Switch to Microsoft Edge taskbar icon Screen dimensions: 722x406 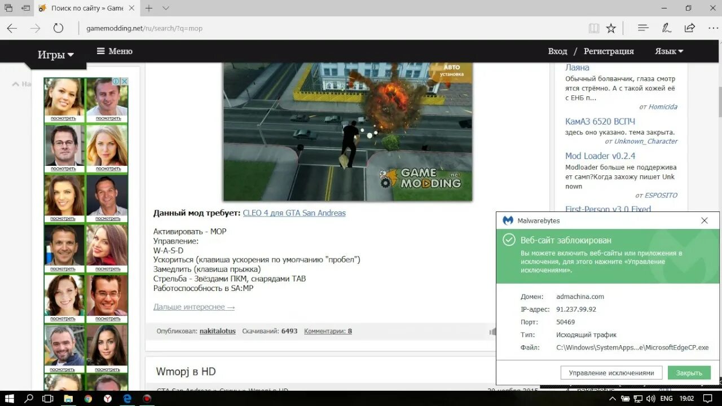tap(127, 398)
